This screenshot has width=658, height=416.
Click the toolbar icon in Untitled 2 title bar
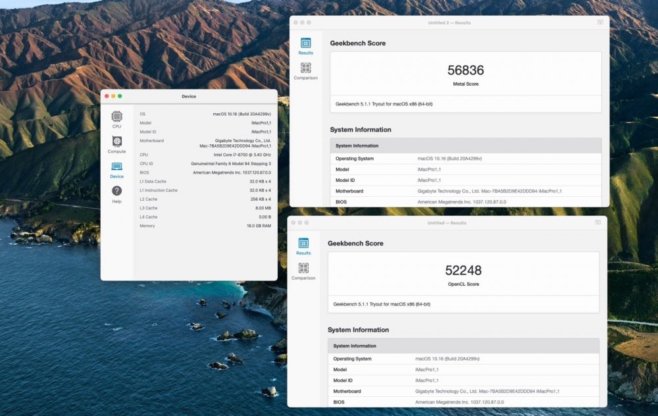tap(600, 22)
